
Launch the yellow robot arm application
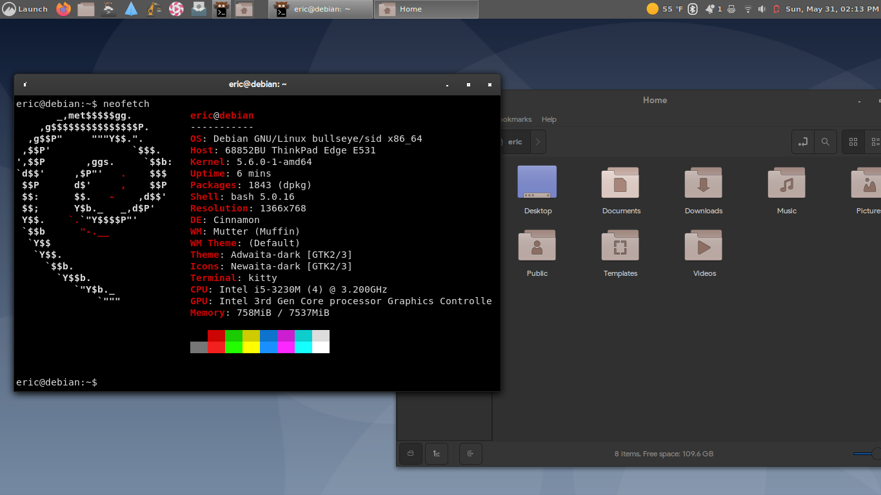pyautogui.click(x=154, y=9)
